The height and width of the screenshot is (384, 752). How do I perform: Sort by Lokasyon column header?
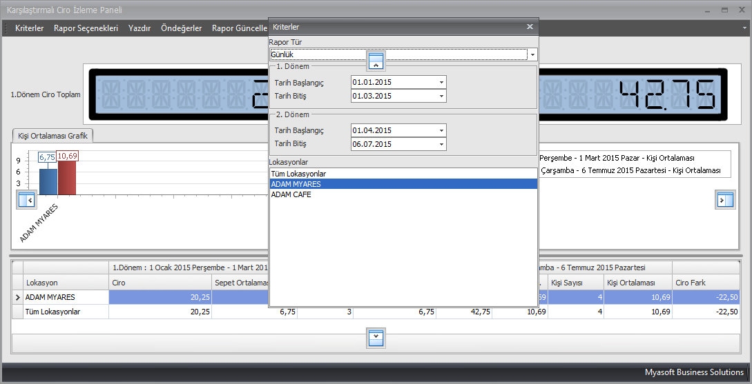tap(66, 283)
